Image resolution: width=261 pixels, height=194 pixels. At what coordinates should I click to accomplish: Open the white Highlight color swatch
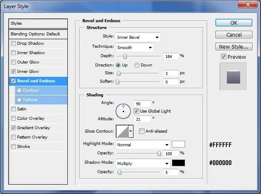click(x=178, y=144)
